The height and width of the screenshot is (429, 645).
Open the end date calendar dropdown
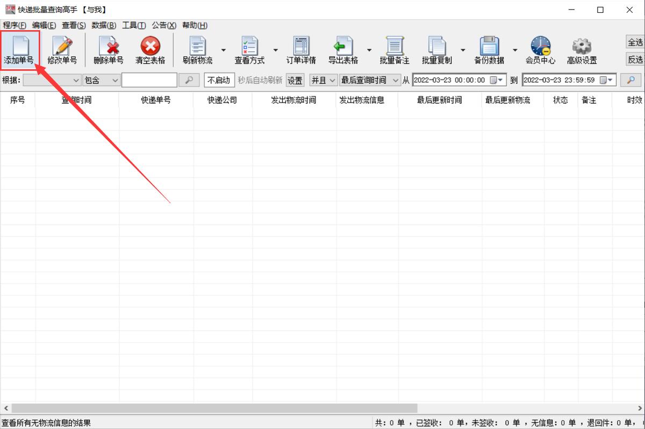pyautogui.click(x=606, y=80)
